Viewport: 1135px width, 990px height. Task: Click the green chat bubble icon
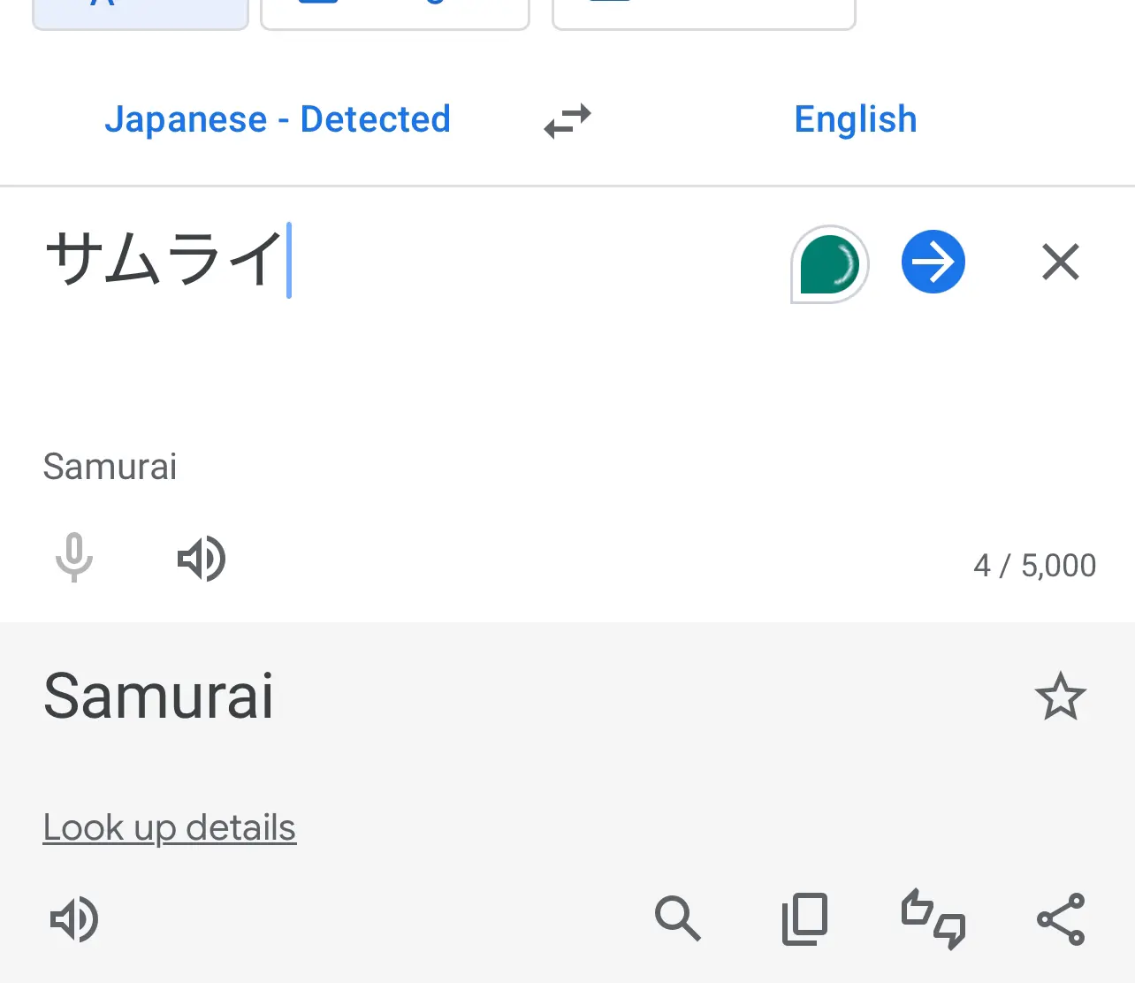pyautogui.click(x=829, y=263)
